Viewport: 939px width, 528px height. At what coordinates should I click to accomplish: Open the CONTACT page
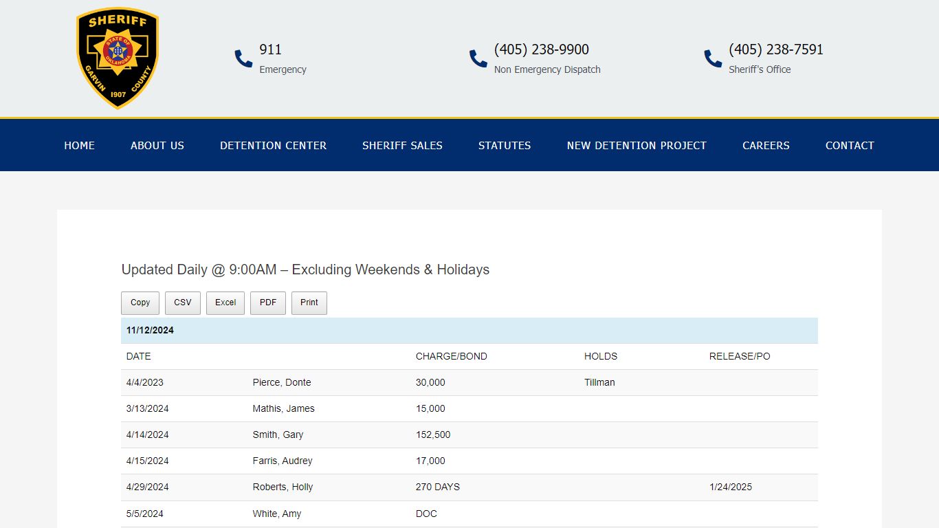click(x=850, y=146)
